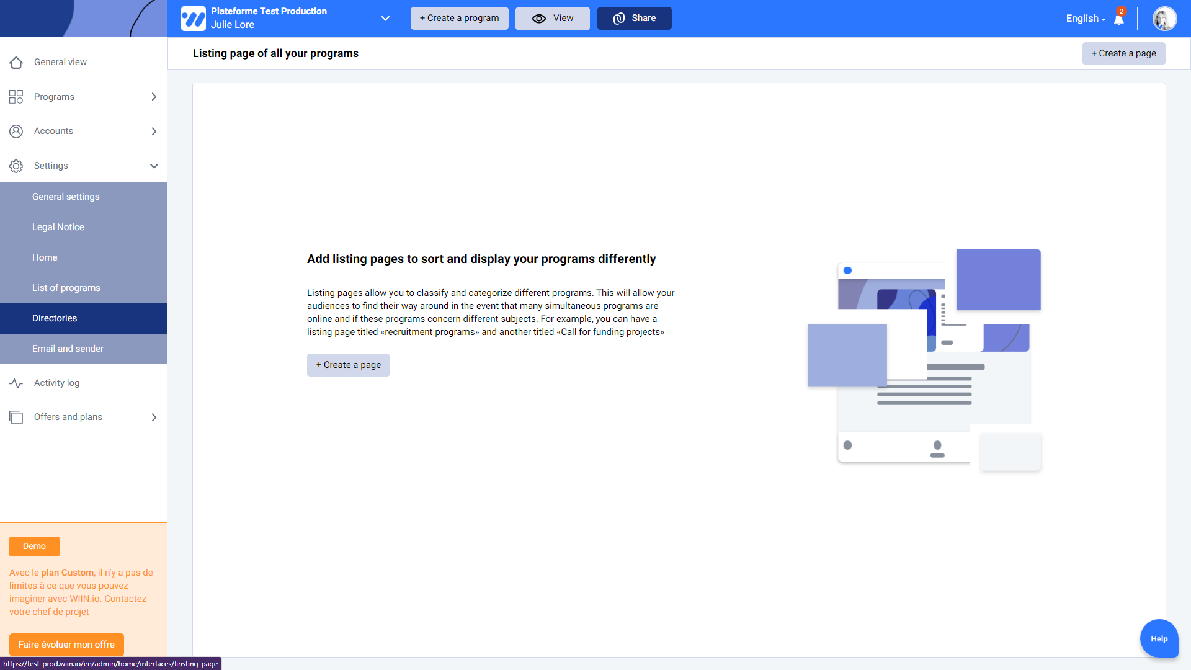
Task: Open the user profile avatar
Action: [x=1164, y=19]
